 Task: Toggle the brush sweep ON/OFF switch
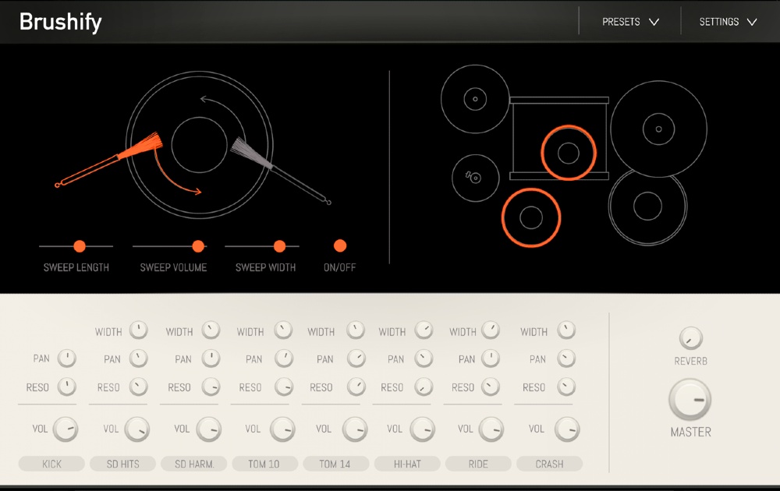coord(339,245)
